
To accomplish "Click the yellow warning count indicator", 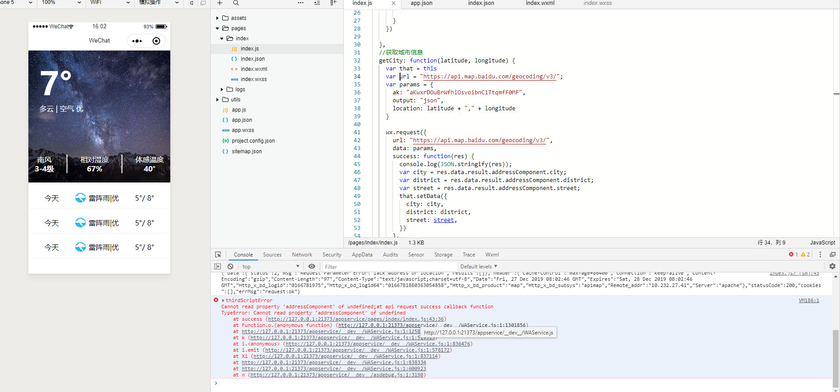I will [x=805, y=255].
